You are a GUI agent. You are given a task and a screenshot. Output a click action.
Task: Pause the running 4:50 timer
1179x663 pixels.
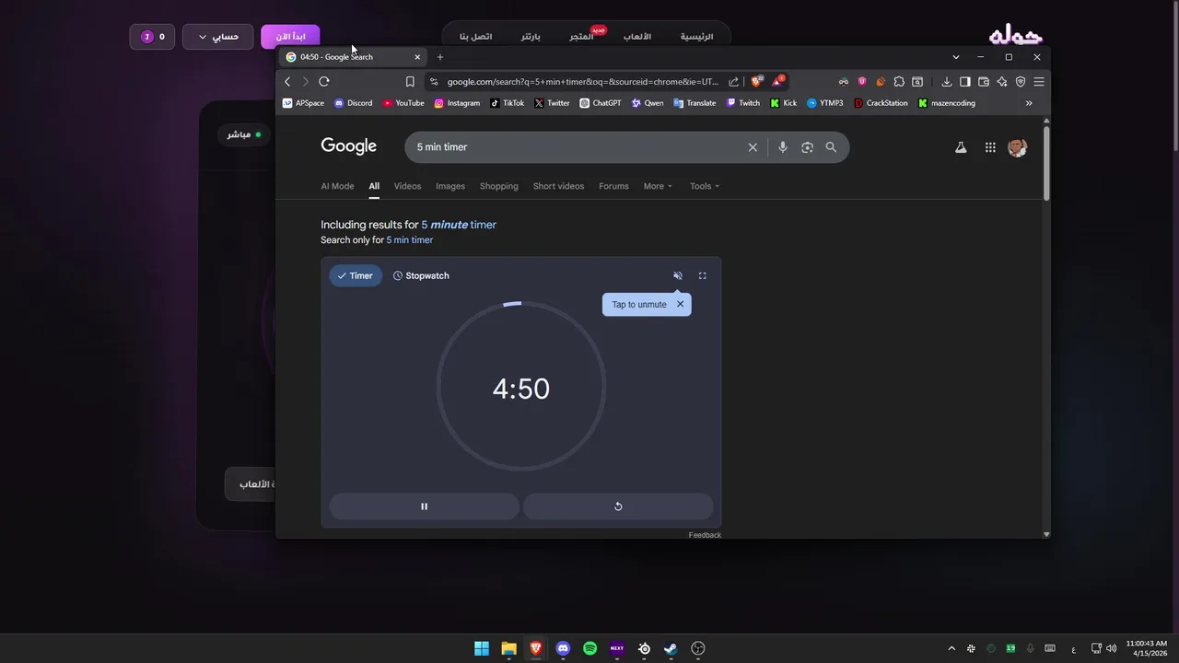[x=424, y=506]
